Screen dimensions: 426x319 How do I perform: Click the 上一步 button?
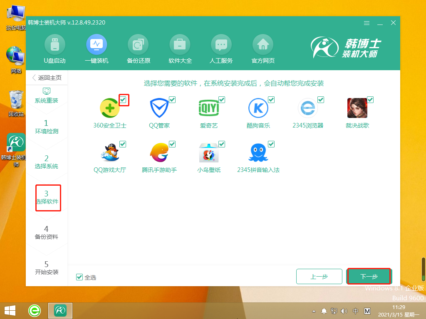pyautogui.click(x=319, y=276)
